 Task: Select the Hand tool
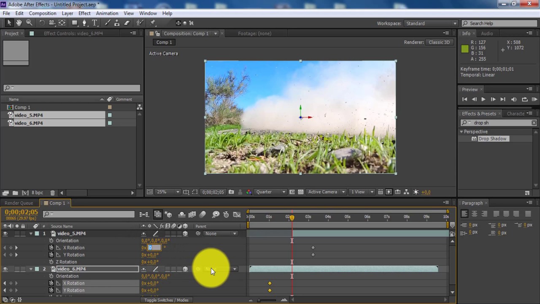(x=19, y=23)
